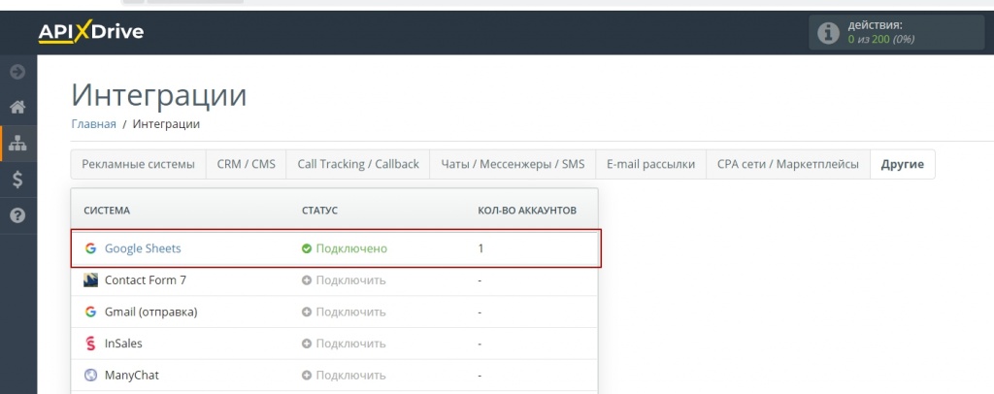
Task: Click the ApiX-Drive logo
Action: pos(90,32)
